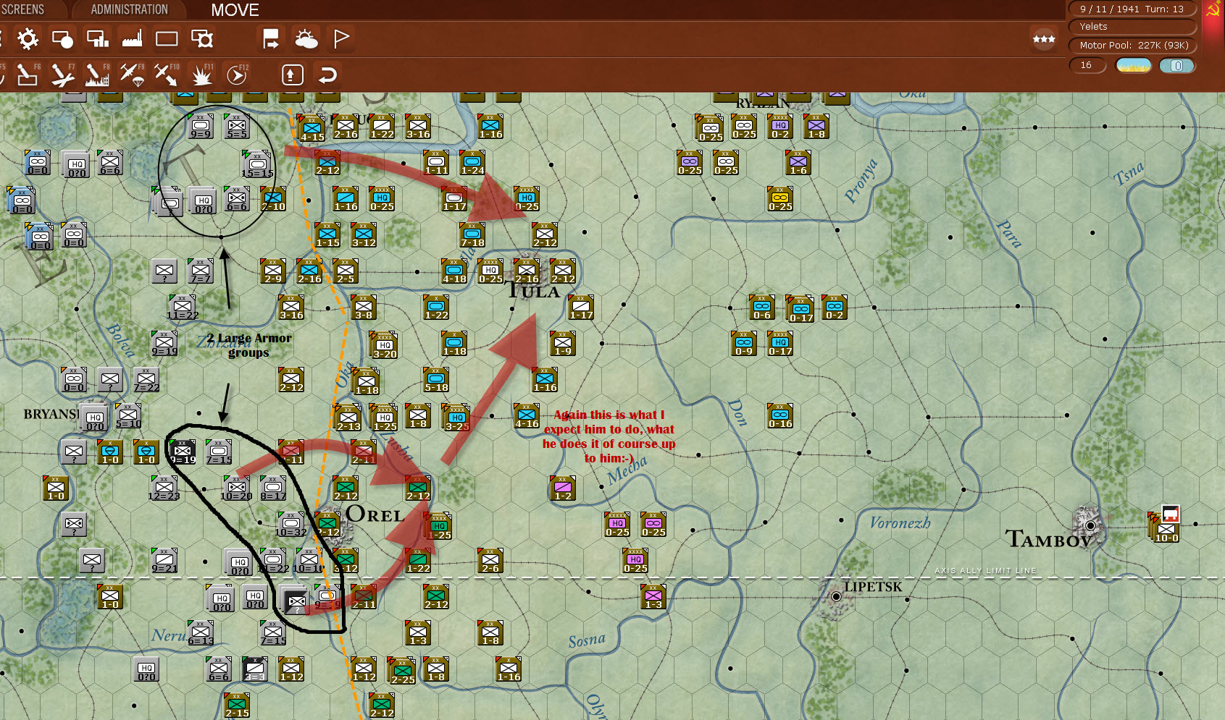Screen dimensions: 1225x720
Task: Select the 3-25 HQ unit counter
Action: pyautogui.click(x=456, y=418)
